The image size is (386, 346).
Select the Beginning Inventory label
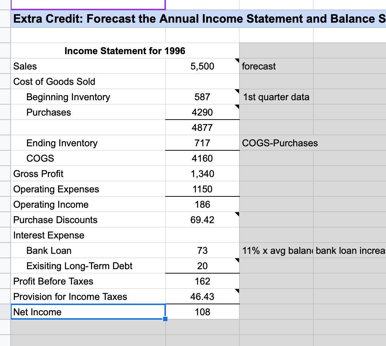88,97
